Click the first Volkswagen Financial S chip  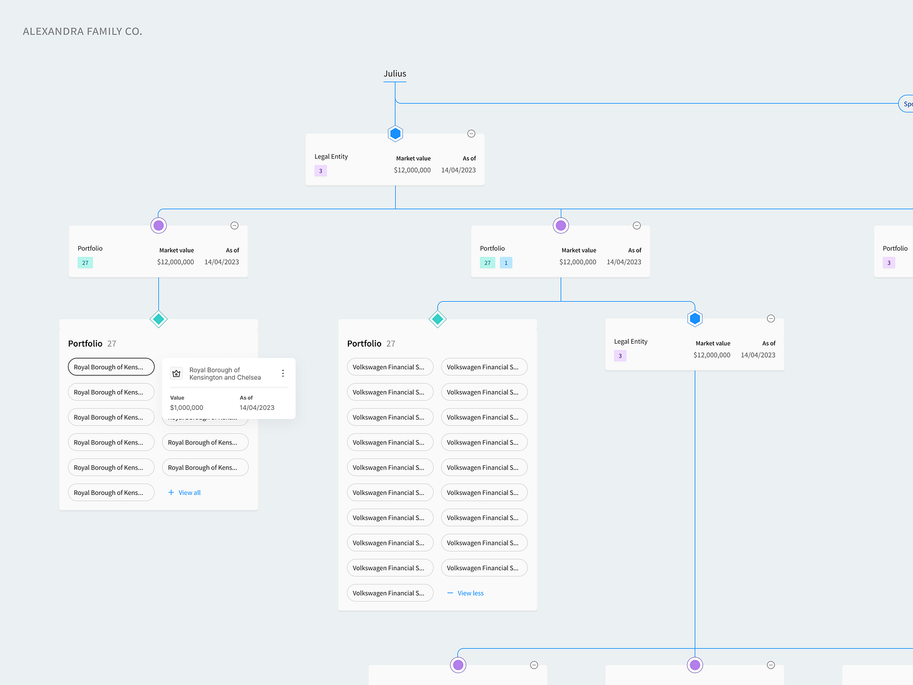(390, 367)
